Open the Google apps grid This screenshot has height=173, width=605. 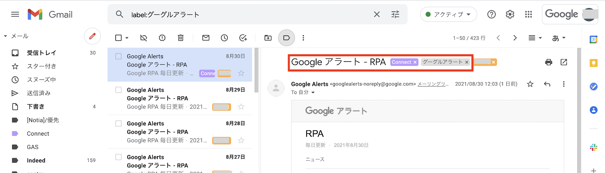coord(529,14)
